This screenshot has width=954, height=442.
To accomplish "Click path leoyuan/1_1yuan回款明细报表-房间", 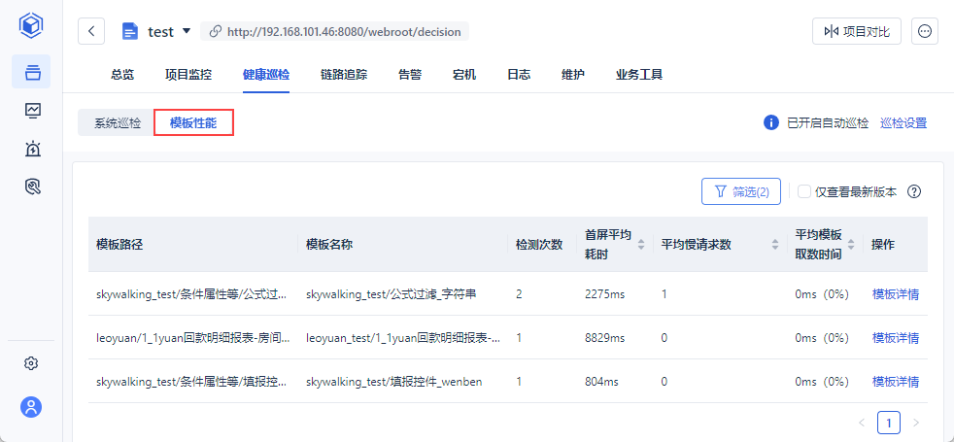I will click(x=193, y=338).
